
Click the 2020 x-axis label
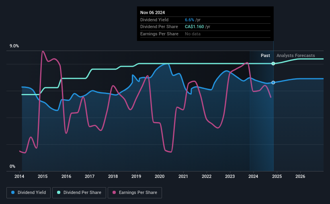pos(160,176)
